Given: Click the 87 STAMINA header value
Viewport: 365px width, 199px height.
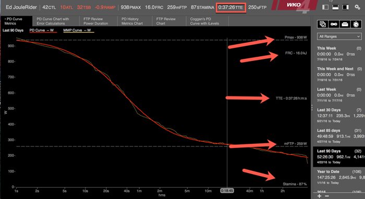Looking at the screenshot, I should tap(202, 7).
